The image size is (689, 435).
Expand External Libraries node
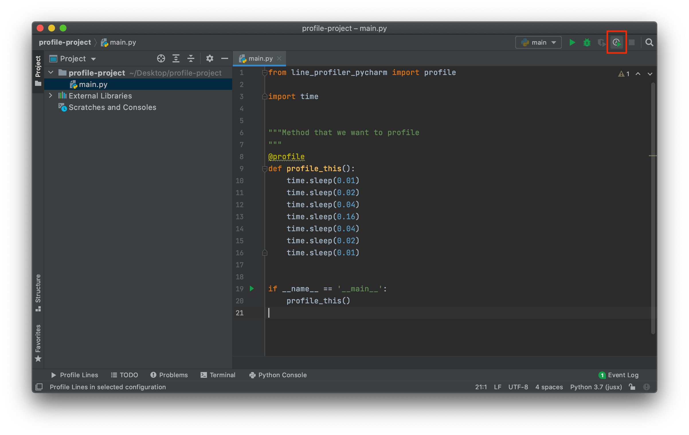tap(51, 95)
